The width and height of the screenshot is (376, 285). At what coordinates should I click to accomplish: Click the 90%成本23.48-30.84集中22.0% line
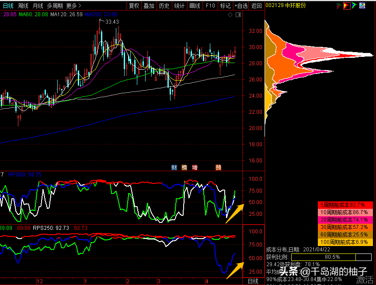point(304,279)
